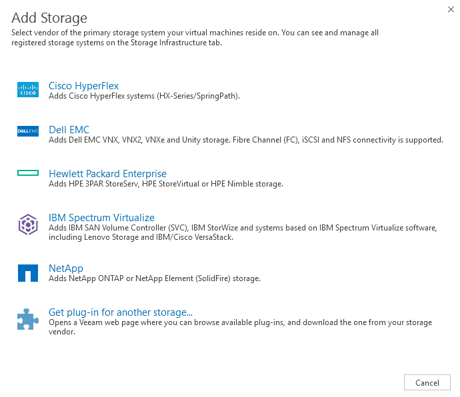The width and height of the screenshot is (460, 397).
Task: Open the IBM Spectrum Virtualize link
Action: (101, 218)
